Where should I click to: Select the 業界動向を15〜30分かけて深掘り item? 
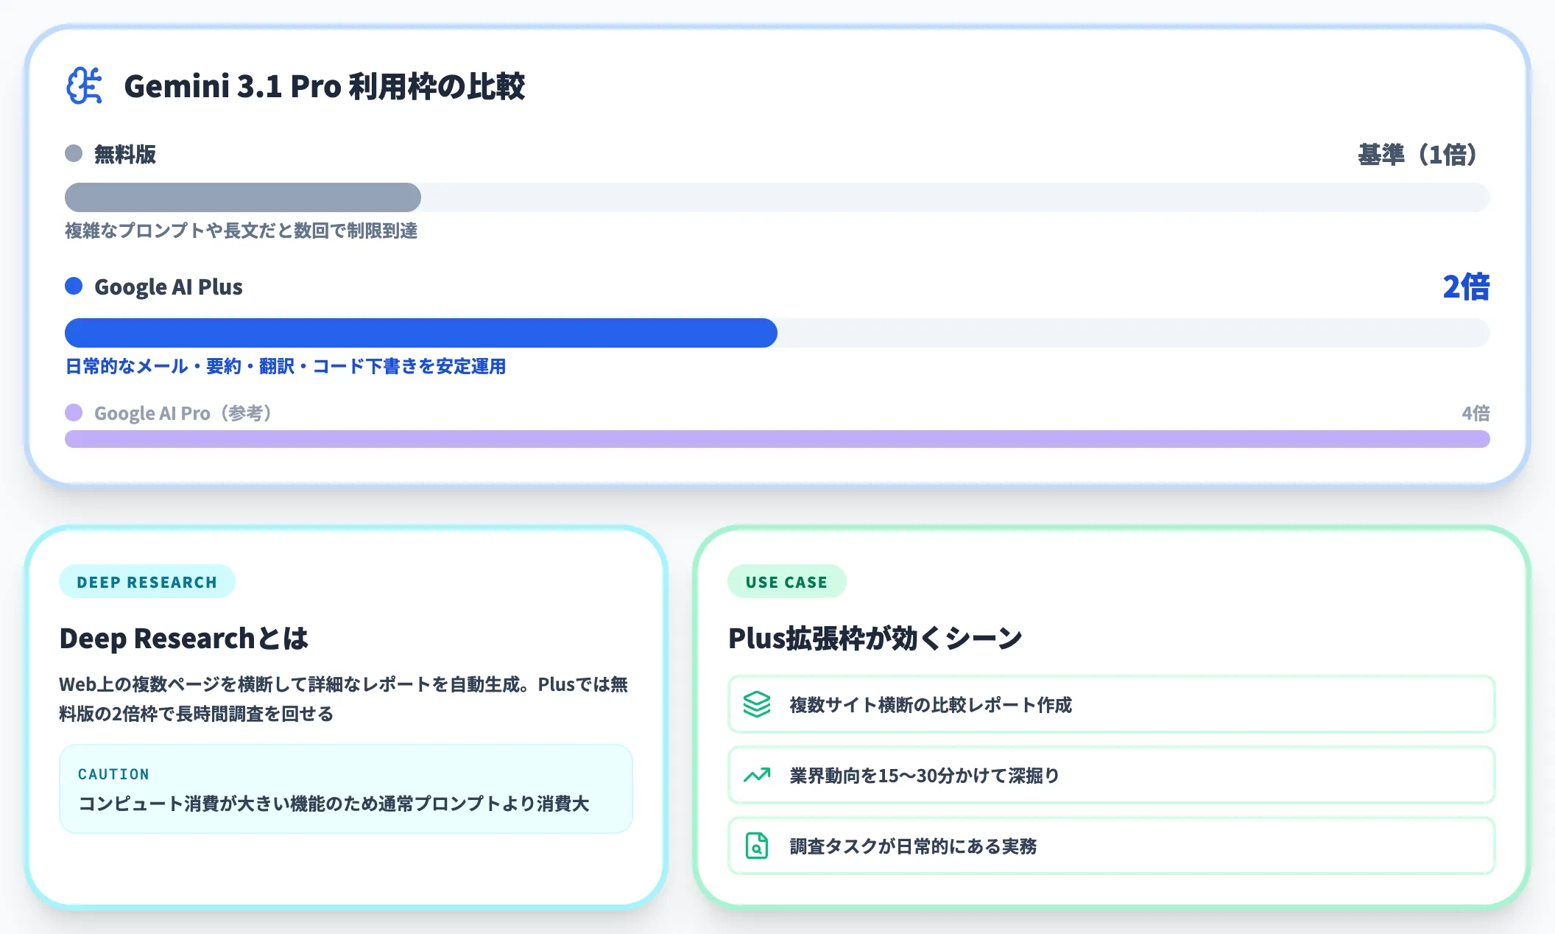1112,775
